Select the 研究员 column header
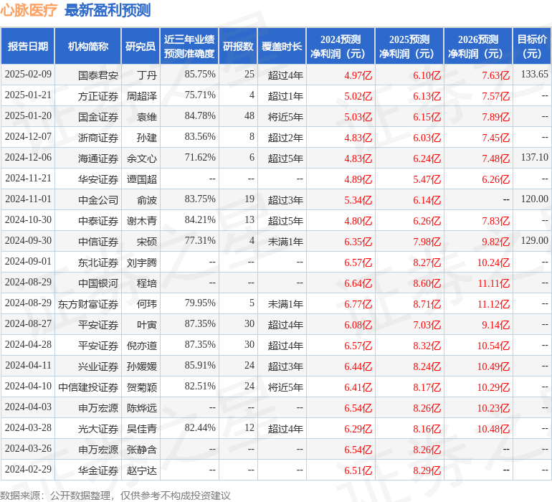The image size is (552, 502). (141, 46)
